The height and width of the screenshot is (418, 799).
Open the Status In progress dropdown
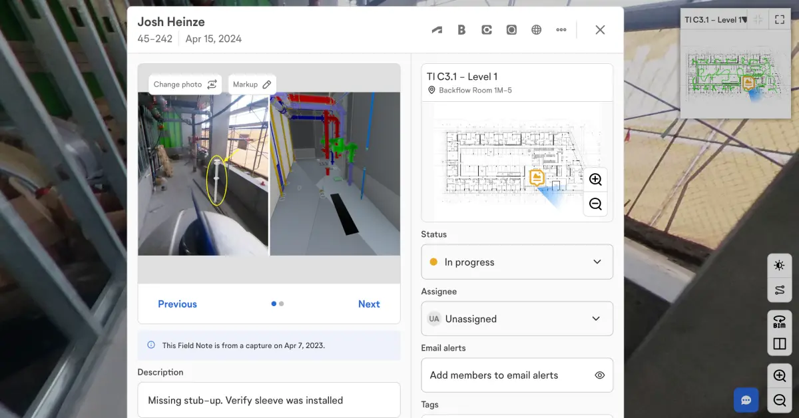tap(517, 262)
